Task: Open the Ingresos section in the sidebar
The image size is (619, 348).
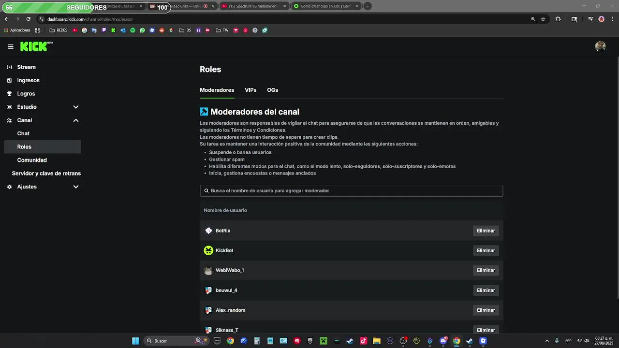Action: pyautogui.click(x=43, y=80)
